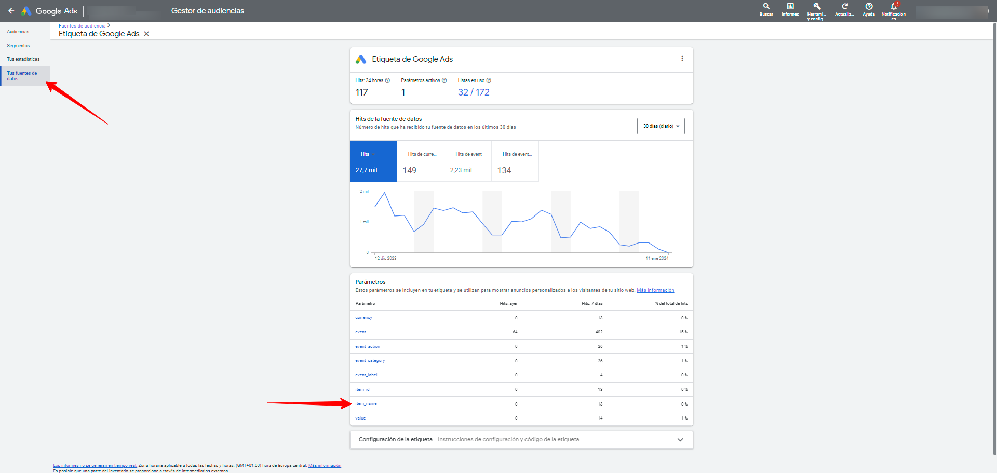Select Audiencias in the left sidebar

[x=18, y=32]
